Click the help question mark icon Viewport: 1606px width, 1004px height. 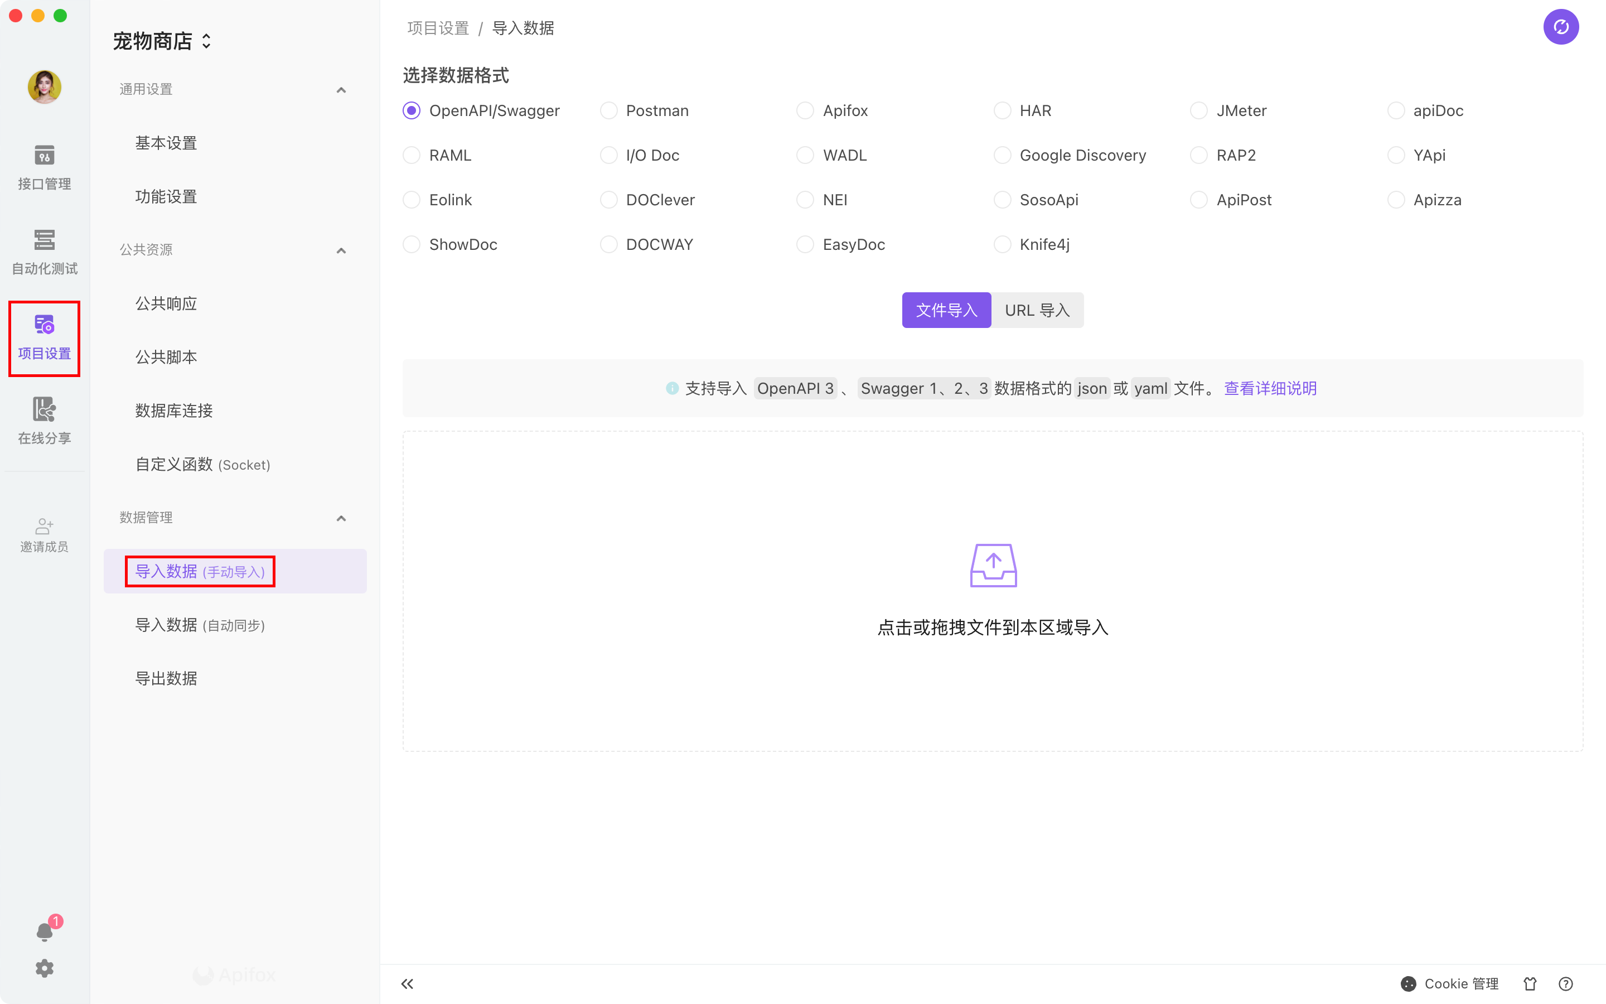1565,983
